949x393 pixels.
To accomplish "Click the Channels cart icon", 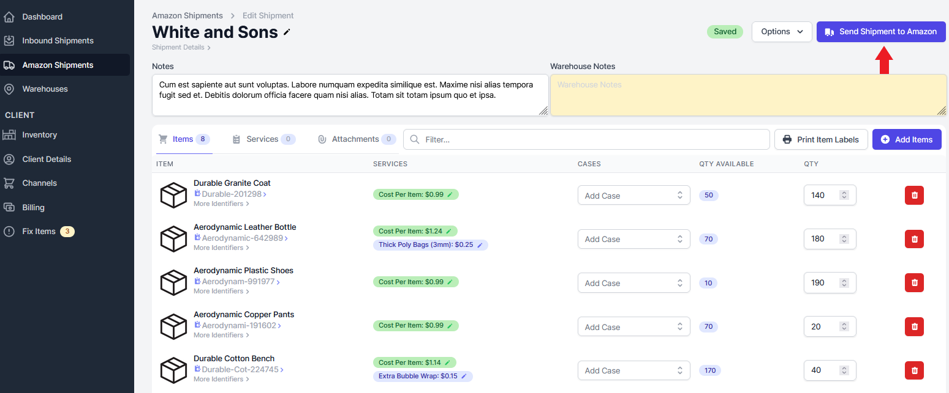I will (x=9, y=183).
